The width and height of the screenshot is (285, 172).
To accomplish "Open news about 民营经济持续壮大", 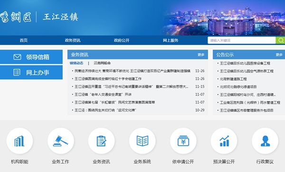I will [133, 71].
